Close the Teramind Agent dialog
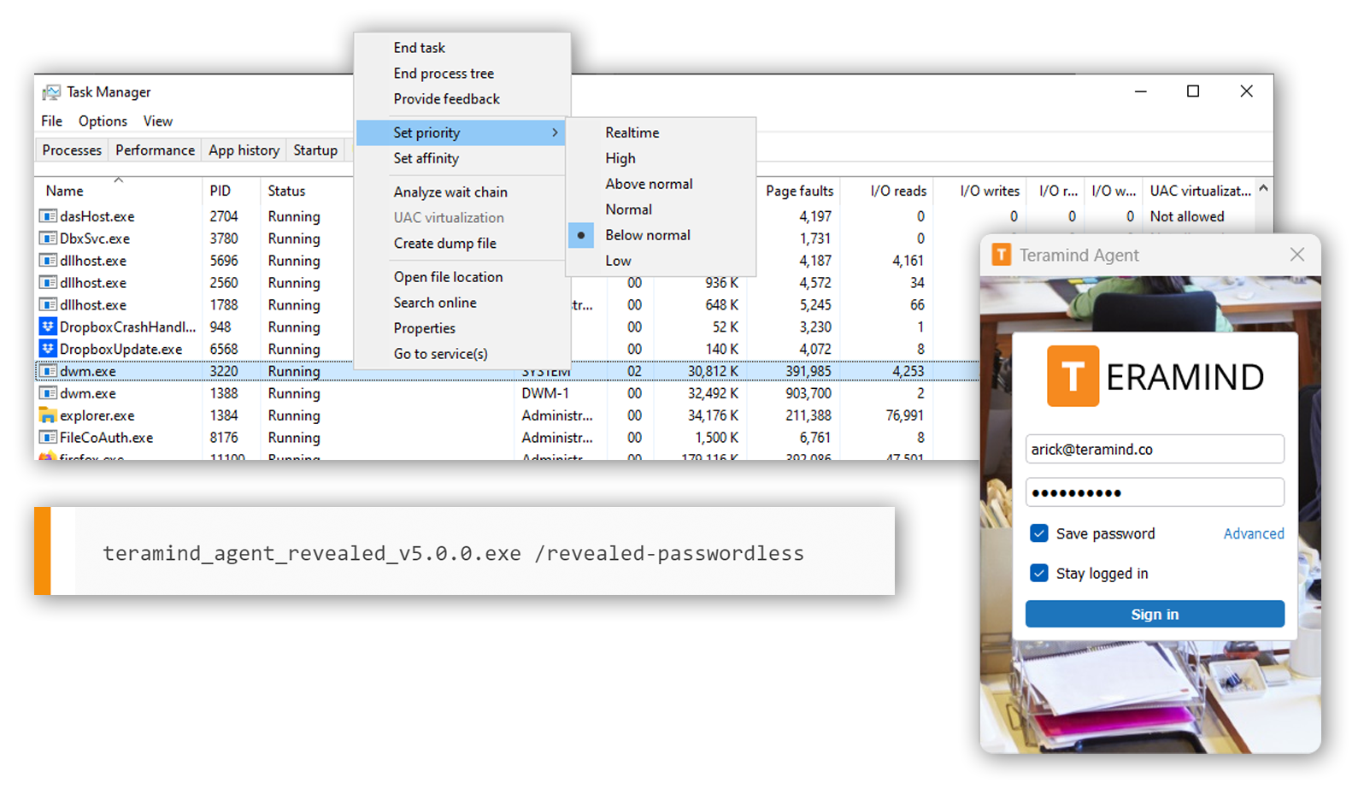Image resolution: width=1364 pixels, height=795 pixels. (1296, 255)
